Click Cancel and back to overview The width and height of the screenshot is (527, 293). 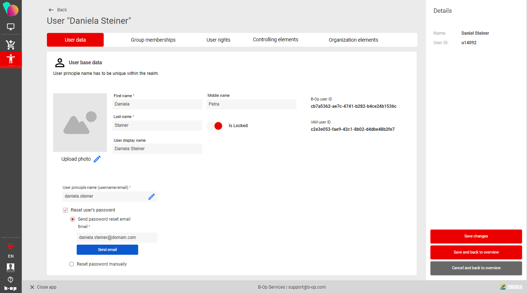tap(476, 268)
